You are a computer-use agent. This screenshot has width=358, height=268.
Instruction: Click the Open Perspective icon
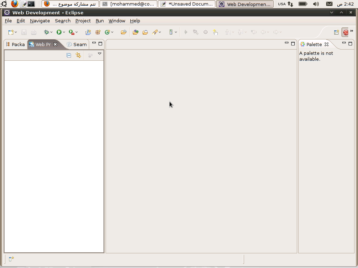[x=336, y=32]
